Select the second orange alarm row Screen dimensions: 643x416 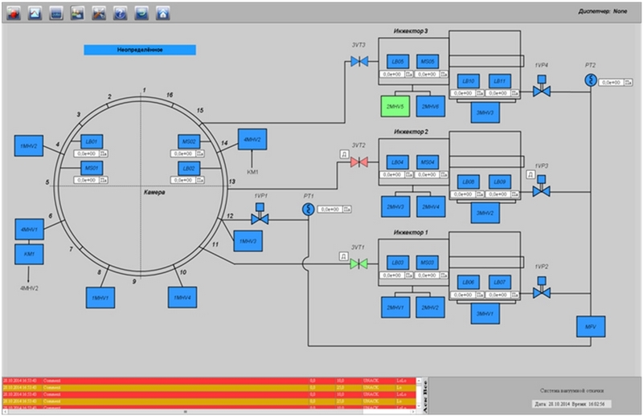pyautogui.click(x=209, y=402)
